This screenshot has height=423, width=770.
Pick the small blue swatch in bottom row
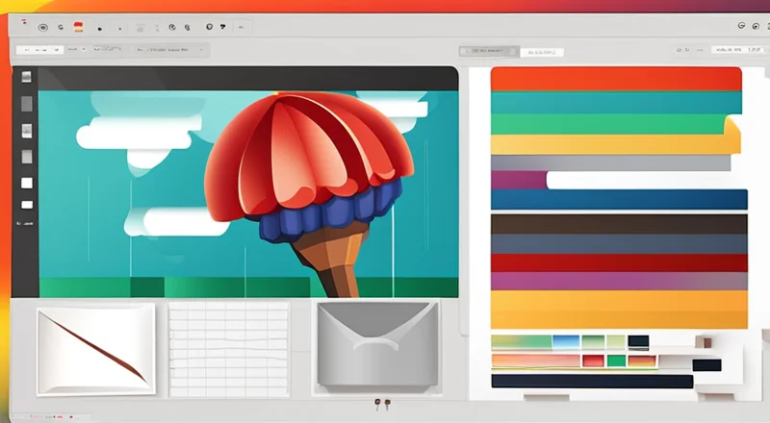(x=566, y=341)
